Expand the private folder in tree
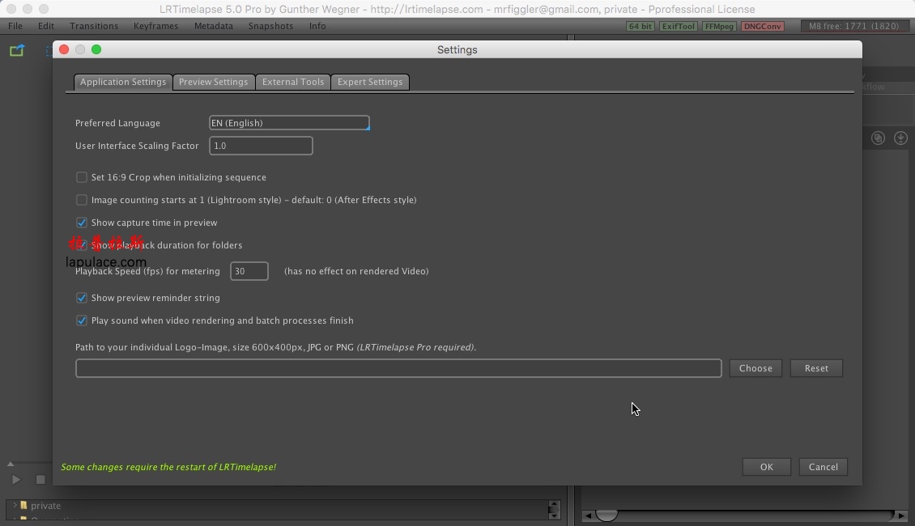The image size is (915, 526). pyautogui.click(x=15, y=506)
